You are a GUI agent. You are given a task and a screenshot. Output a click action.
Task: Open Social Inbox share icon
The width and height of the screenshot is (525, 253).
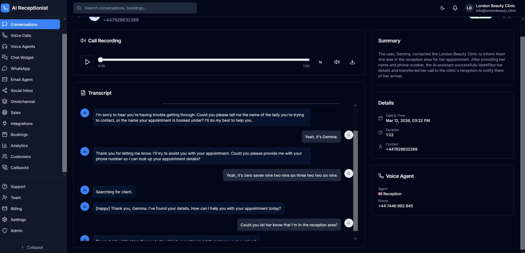[x=5, y=91]
